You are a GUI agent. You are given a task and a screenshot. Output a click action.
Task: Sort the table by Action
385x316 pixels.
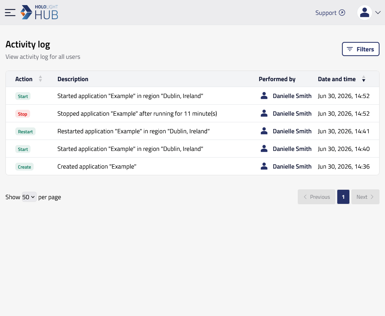pyautogui.click(x=41, y=79)
